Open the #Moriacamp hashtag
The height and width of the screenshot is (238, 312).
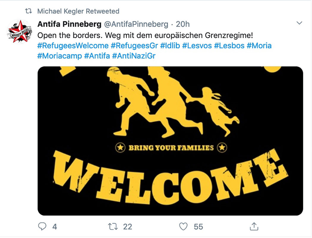click(x=60, y=56)
